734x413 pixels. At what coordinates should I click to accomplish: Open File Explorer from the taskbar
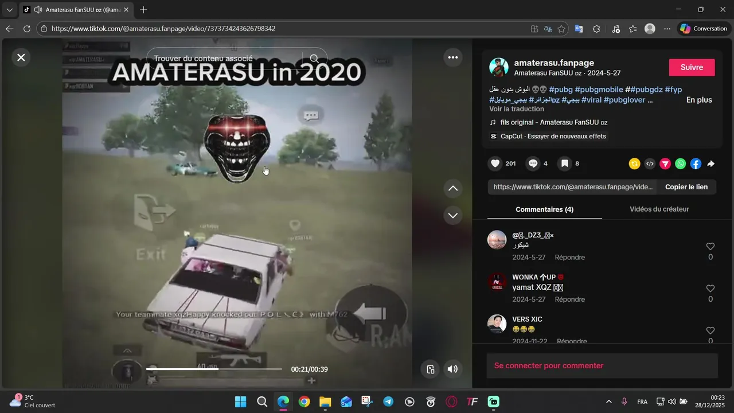click(325, 402)
